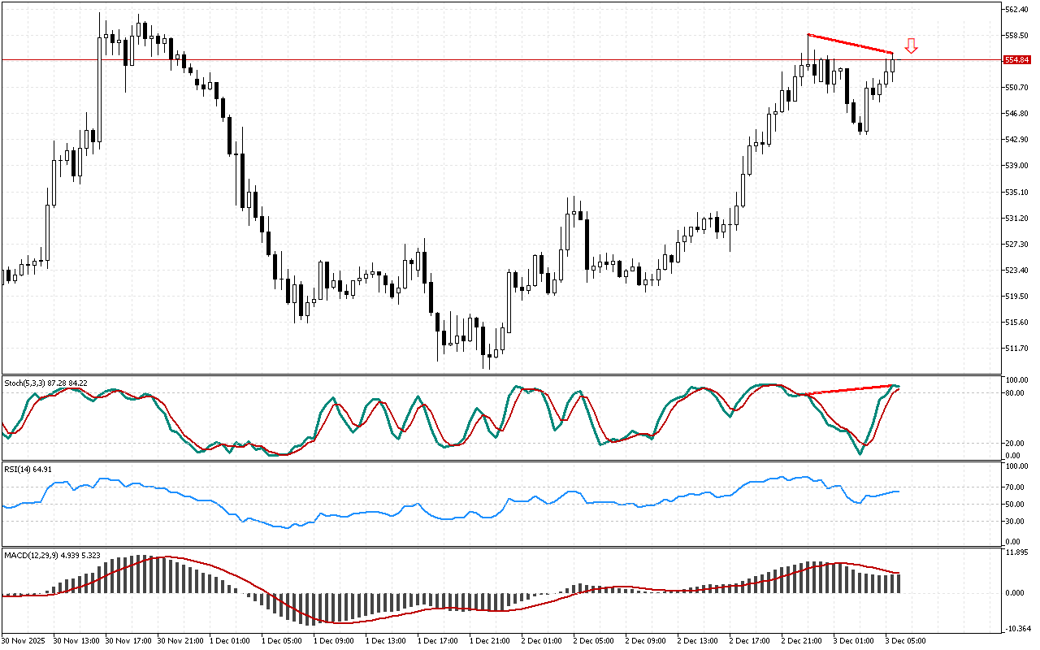This screenshot has width=1040, height=650.
Task: Click the MACD -10.364 scale value
Action: coord(1016,629)
